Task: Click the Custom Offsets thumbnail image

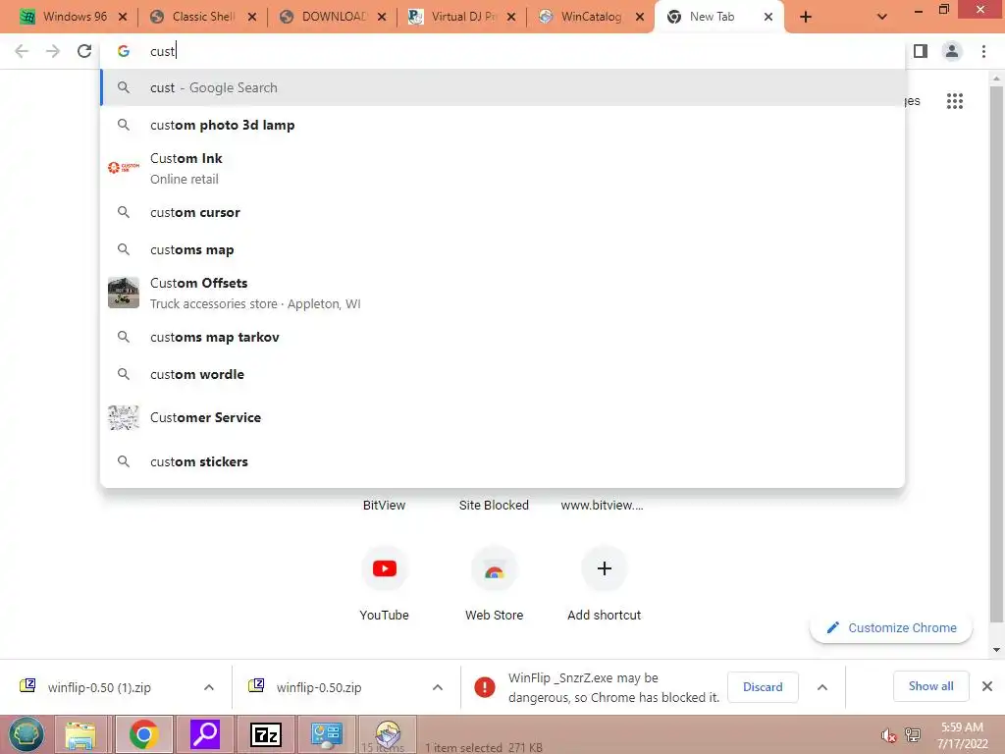Action: [123, 293]
